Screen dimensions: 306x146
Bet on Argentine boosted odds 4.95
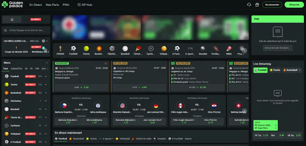tap(139, 87)
